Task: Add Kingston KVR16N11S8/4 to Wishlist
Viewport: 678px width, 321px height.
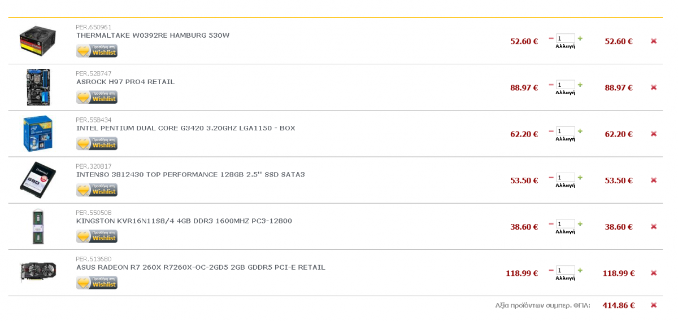Action: coord(97,236)
